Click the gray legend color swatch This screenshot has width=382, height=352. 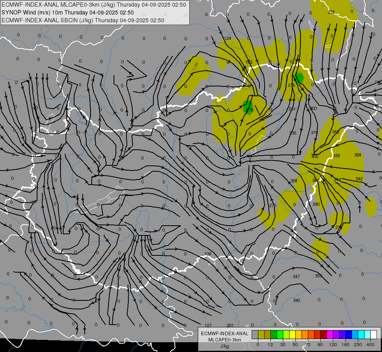[255, 334]
